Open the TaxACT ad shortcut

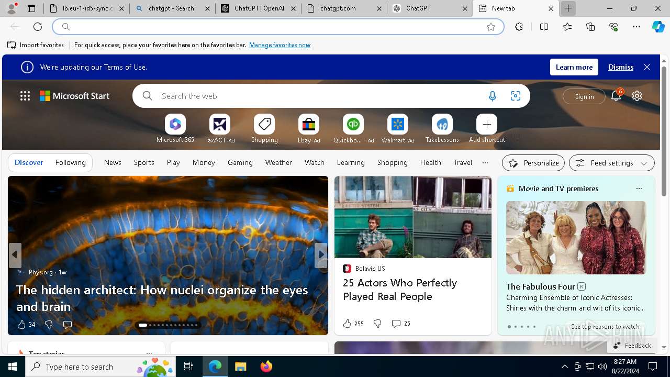220,125
